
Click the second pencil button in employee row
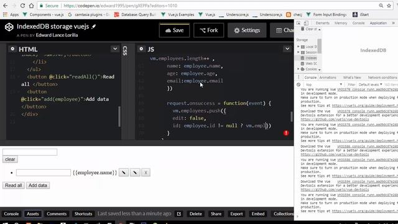coord(135,172)
